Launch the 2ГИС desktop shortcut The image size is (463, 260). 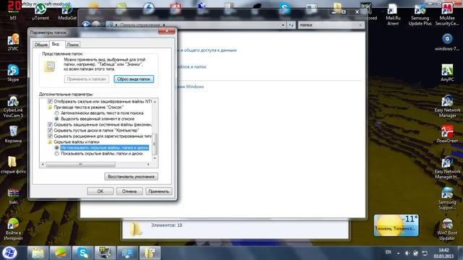tap(13, 42)
